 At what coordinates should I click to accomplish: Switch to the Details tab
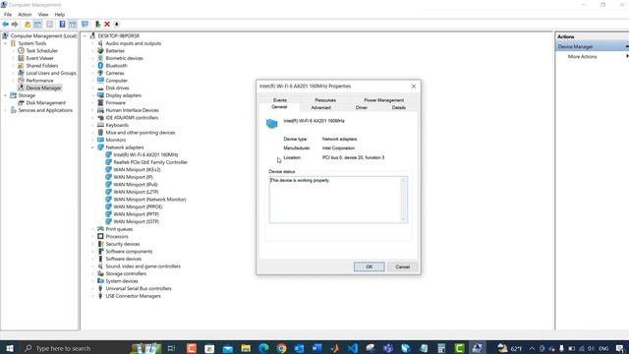click(398, 107)
